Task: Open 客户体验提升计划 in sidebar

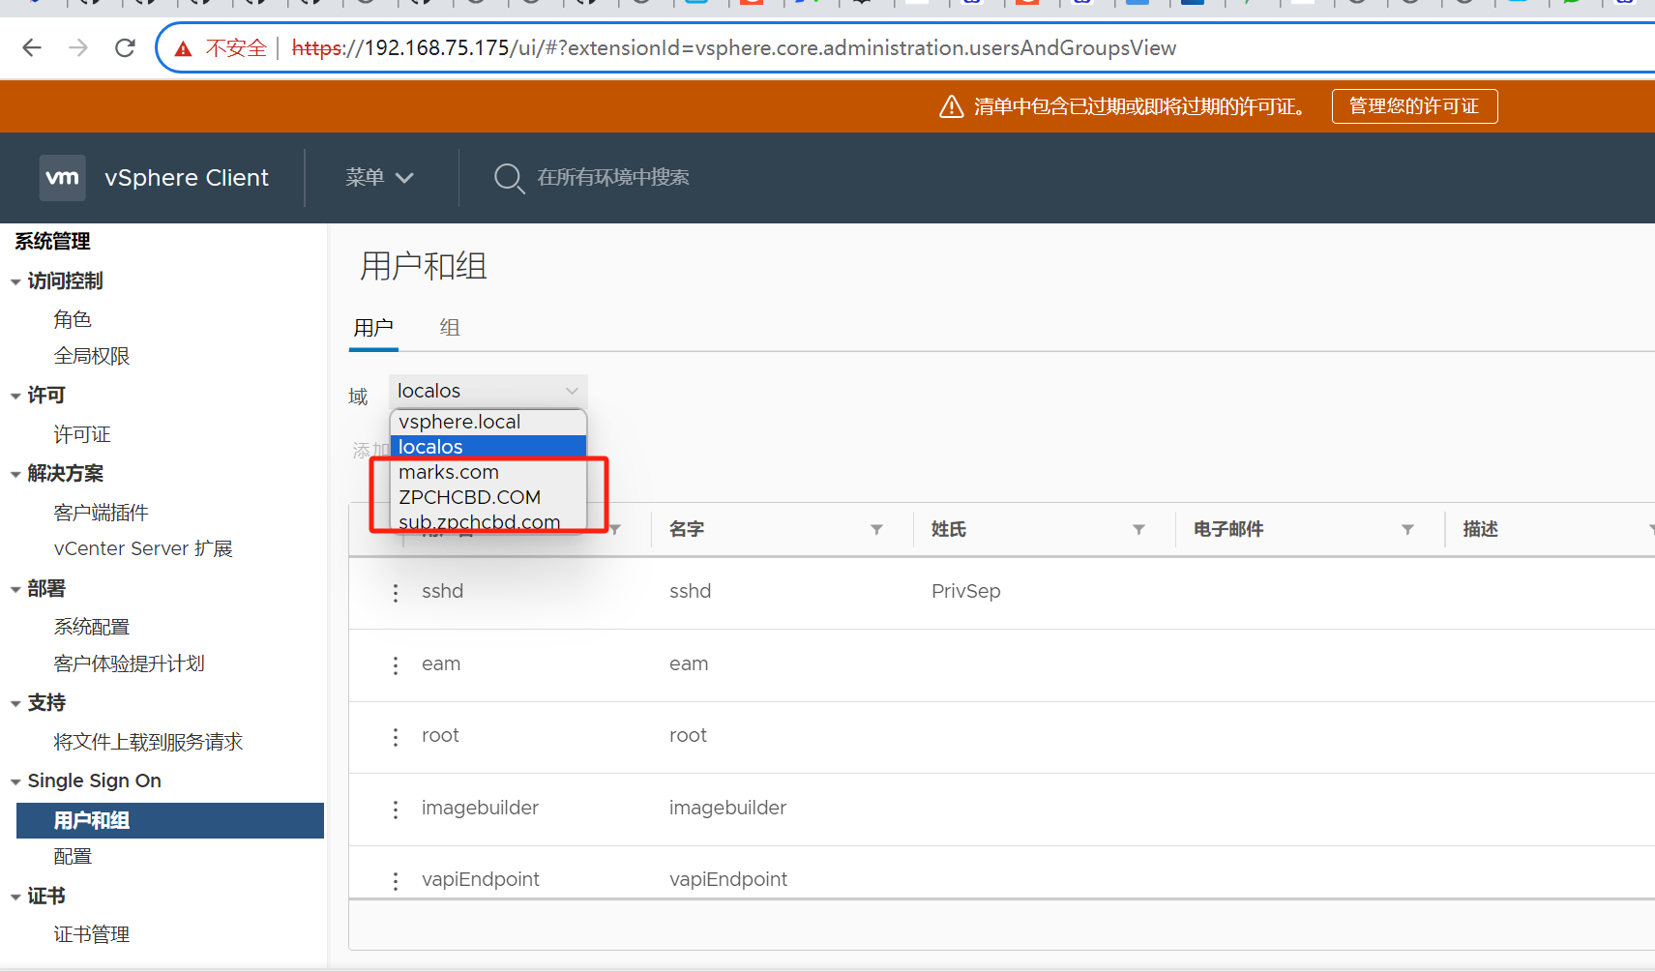Action: [x=130, y=663]
